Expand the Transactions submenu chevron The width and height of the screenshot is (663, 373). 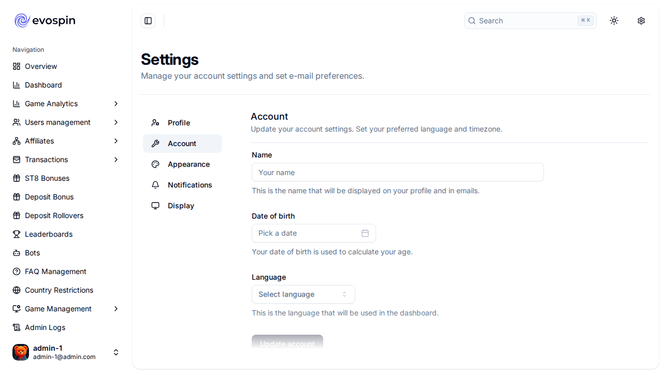(x=116, y=160)
